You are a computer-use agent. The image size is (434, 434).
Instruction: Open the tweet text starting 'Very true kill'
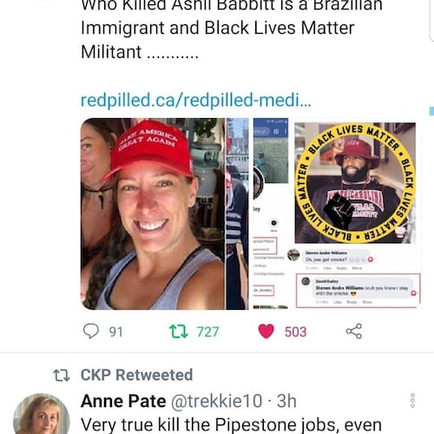[231, 424]
